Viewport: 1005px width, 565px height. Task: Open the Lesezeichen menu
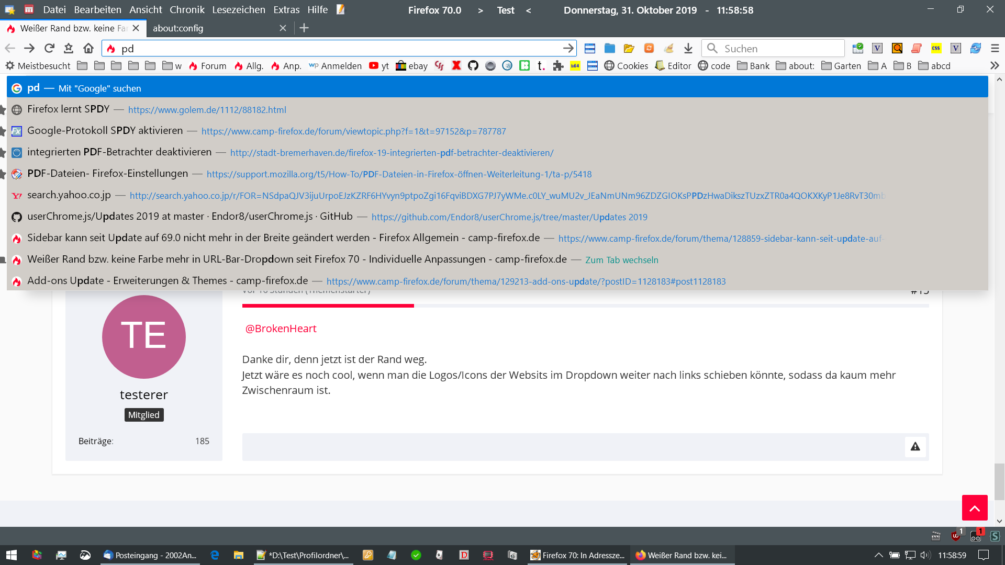238,9
